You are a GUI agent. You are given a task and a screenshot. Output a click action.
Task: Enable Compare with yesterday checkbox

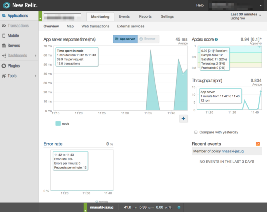pyautogui.click(x=196, y=132)
